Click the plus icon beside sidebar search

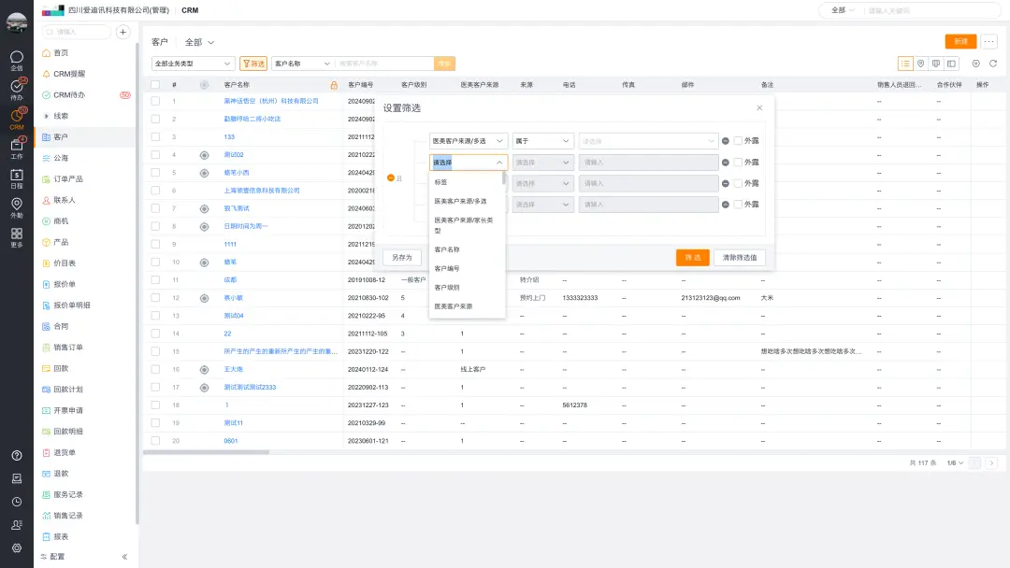pyautogui.click(x=123, y=32)
